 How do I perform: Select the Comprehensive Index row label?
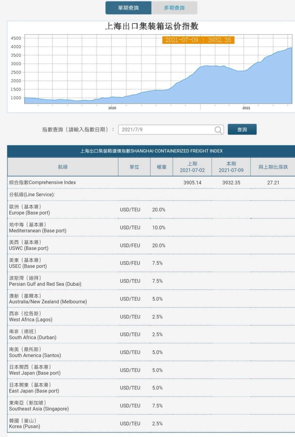pos(42,182)
